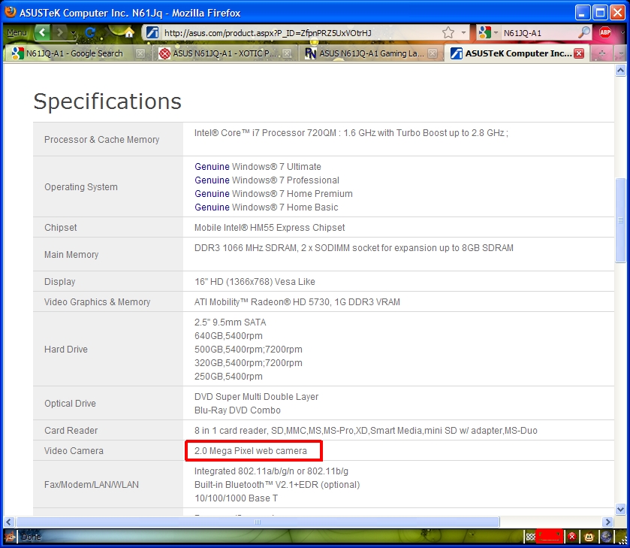Click the 250GB,5400rpm hard drive entry
This screenshot has height=548, width=630.
[228, 377]
